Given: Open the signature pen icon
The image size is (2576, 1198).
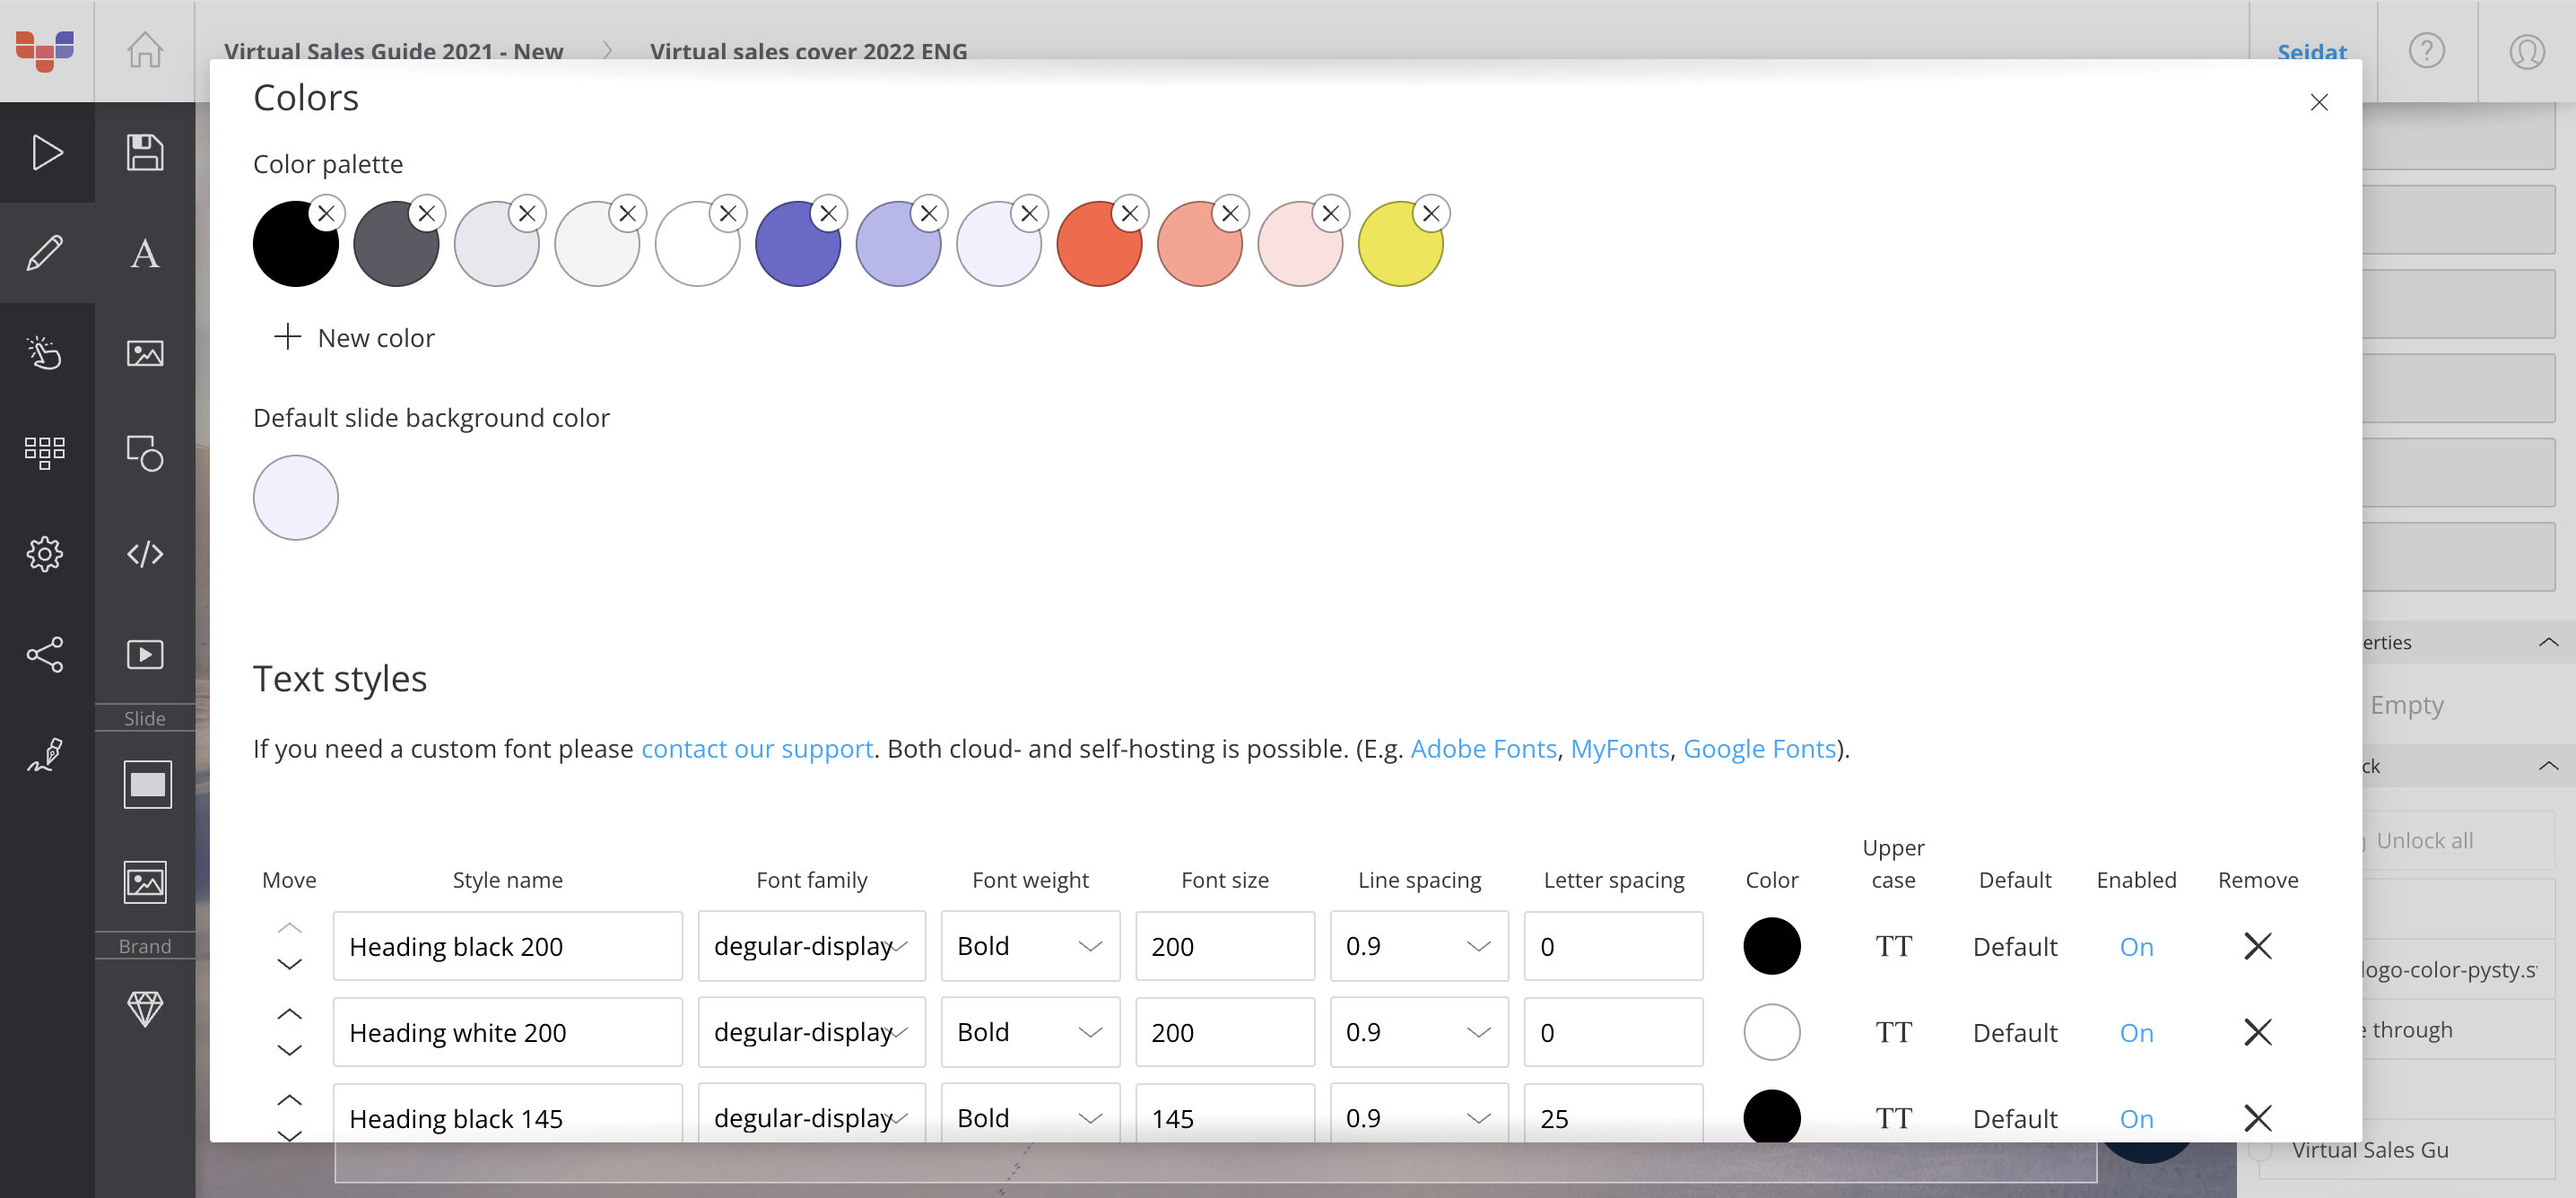Looking at the screenshot, I should [45, 754].
